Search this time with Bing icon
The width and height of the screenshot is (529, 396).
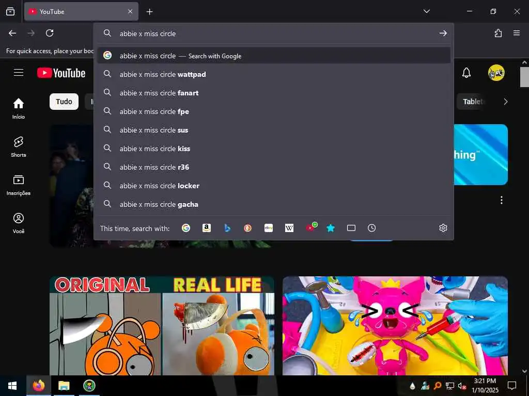point(227,228)
